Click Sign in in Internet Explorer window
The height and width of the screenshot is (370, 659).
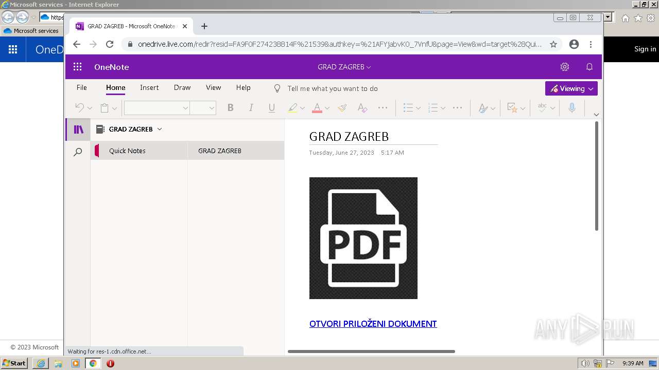tap(645, 49)
